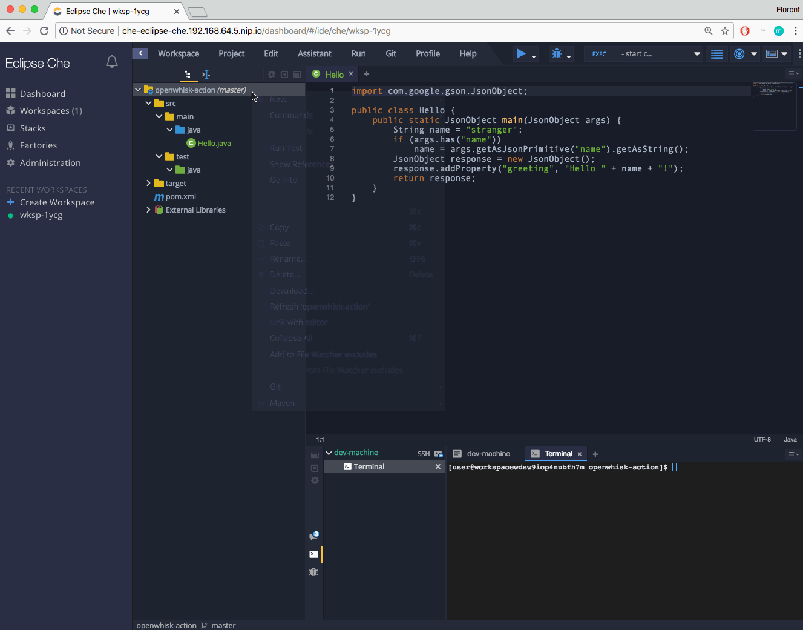This screenshot has height=630, width=803.
Task: Open notifications showing badge count 3
Action: [x=314, y=535]
